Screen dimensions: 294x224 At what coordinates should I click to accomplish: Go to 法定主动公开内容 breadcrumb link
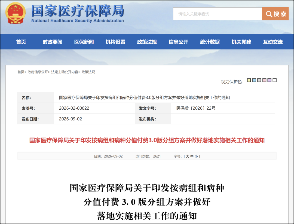[x=65, y=72]
